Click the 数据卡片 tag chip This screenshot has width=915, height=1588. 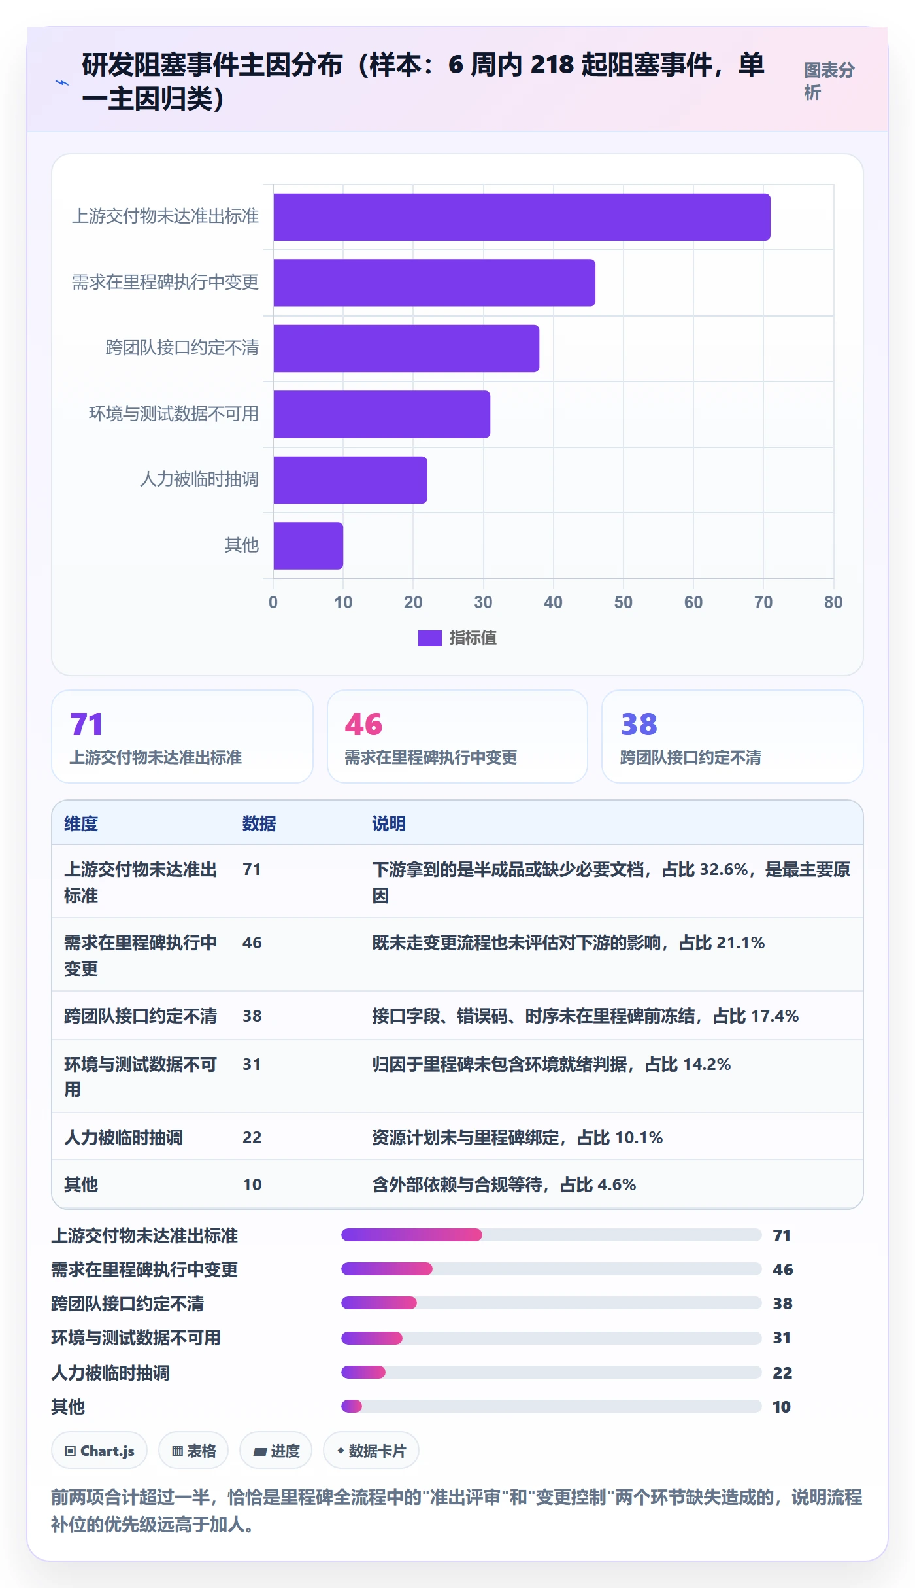click(x=371, y=1451)
